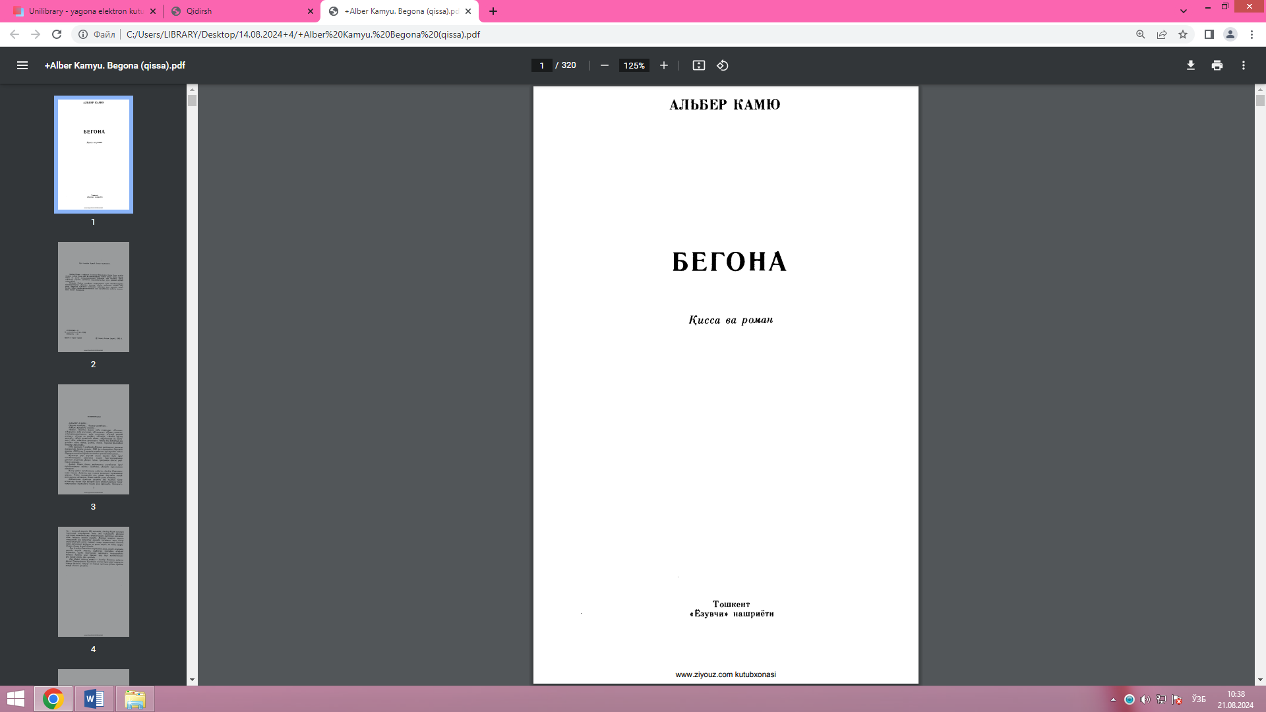The height and width of the screenshot is (712, 1266).
Task: Click document scrollbar up arrow
Action: click(1260, 90)
